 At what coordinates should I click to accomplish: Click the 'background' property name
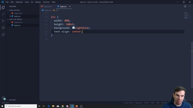pos(62,28)
